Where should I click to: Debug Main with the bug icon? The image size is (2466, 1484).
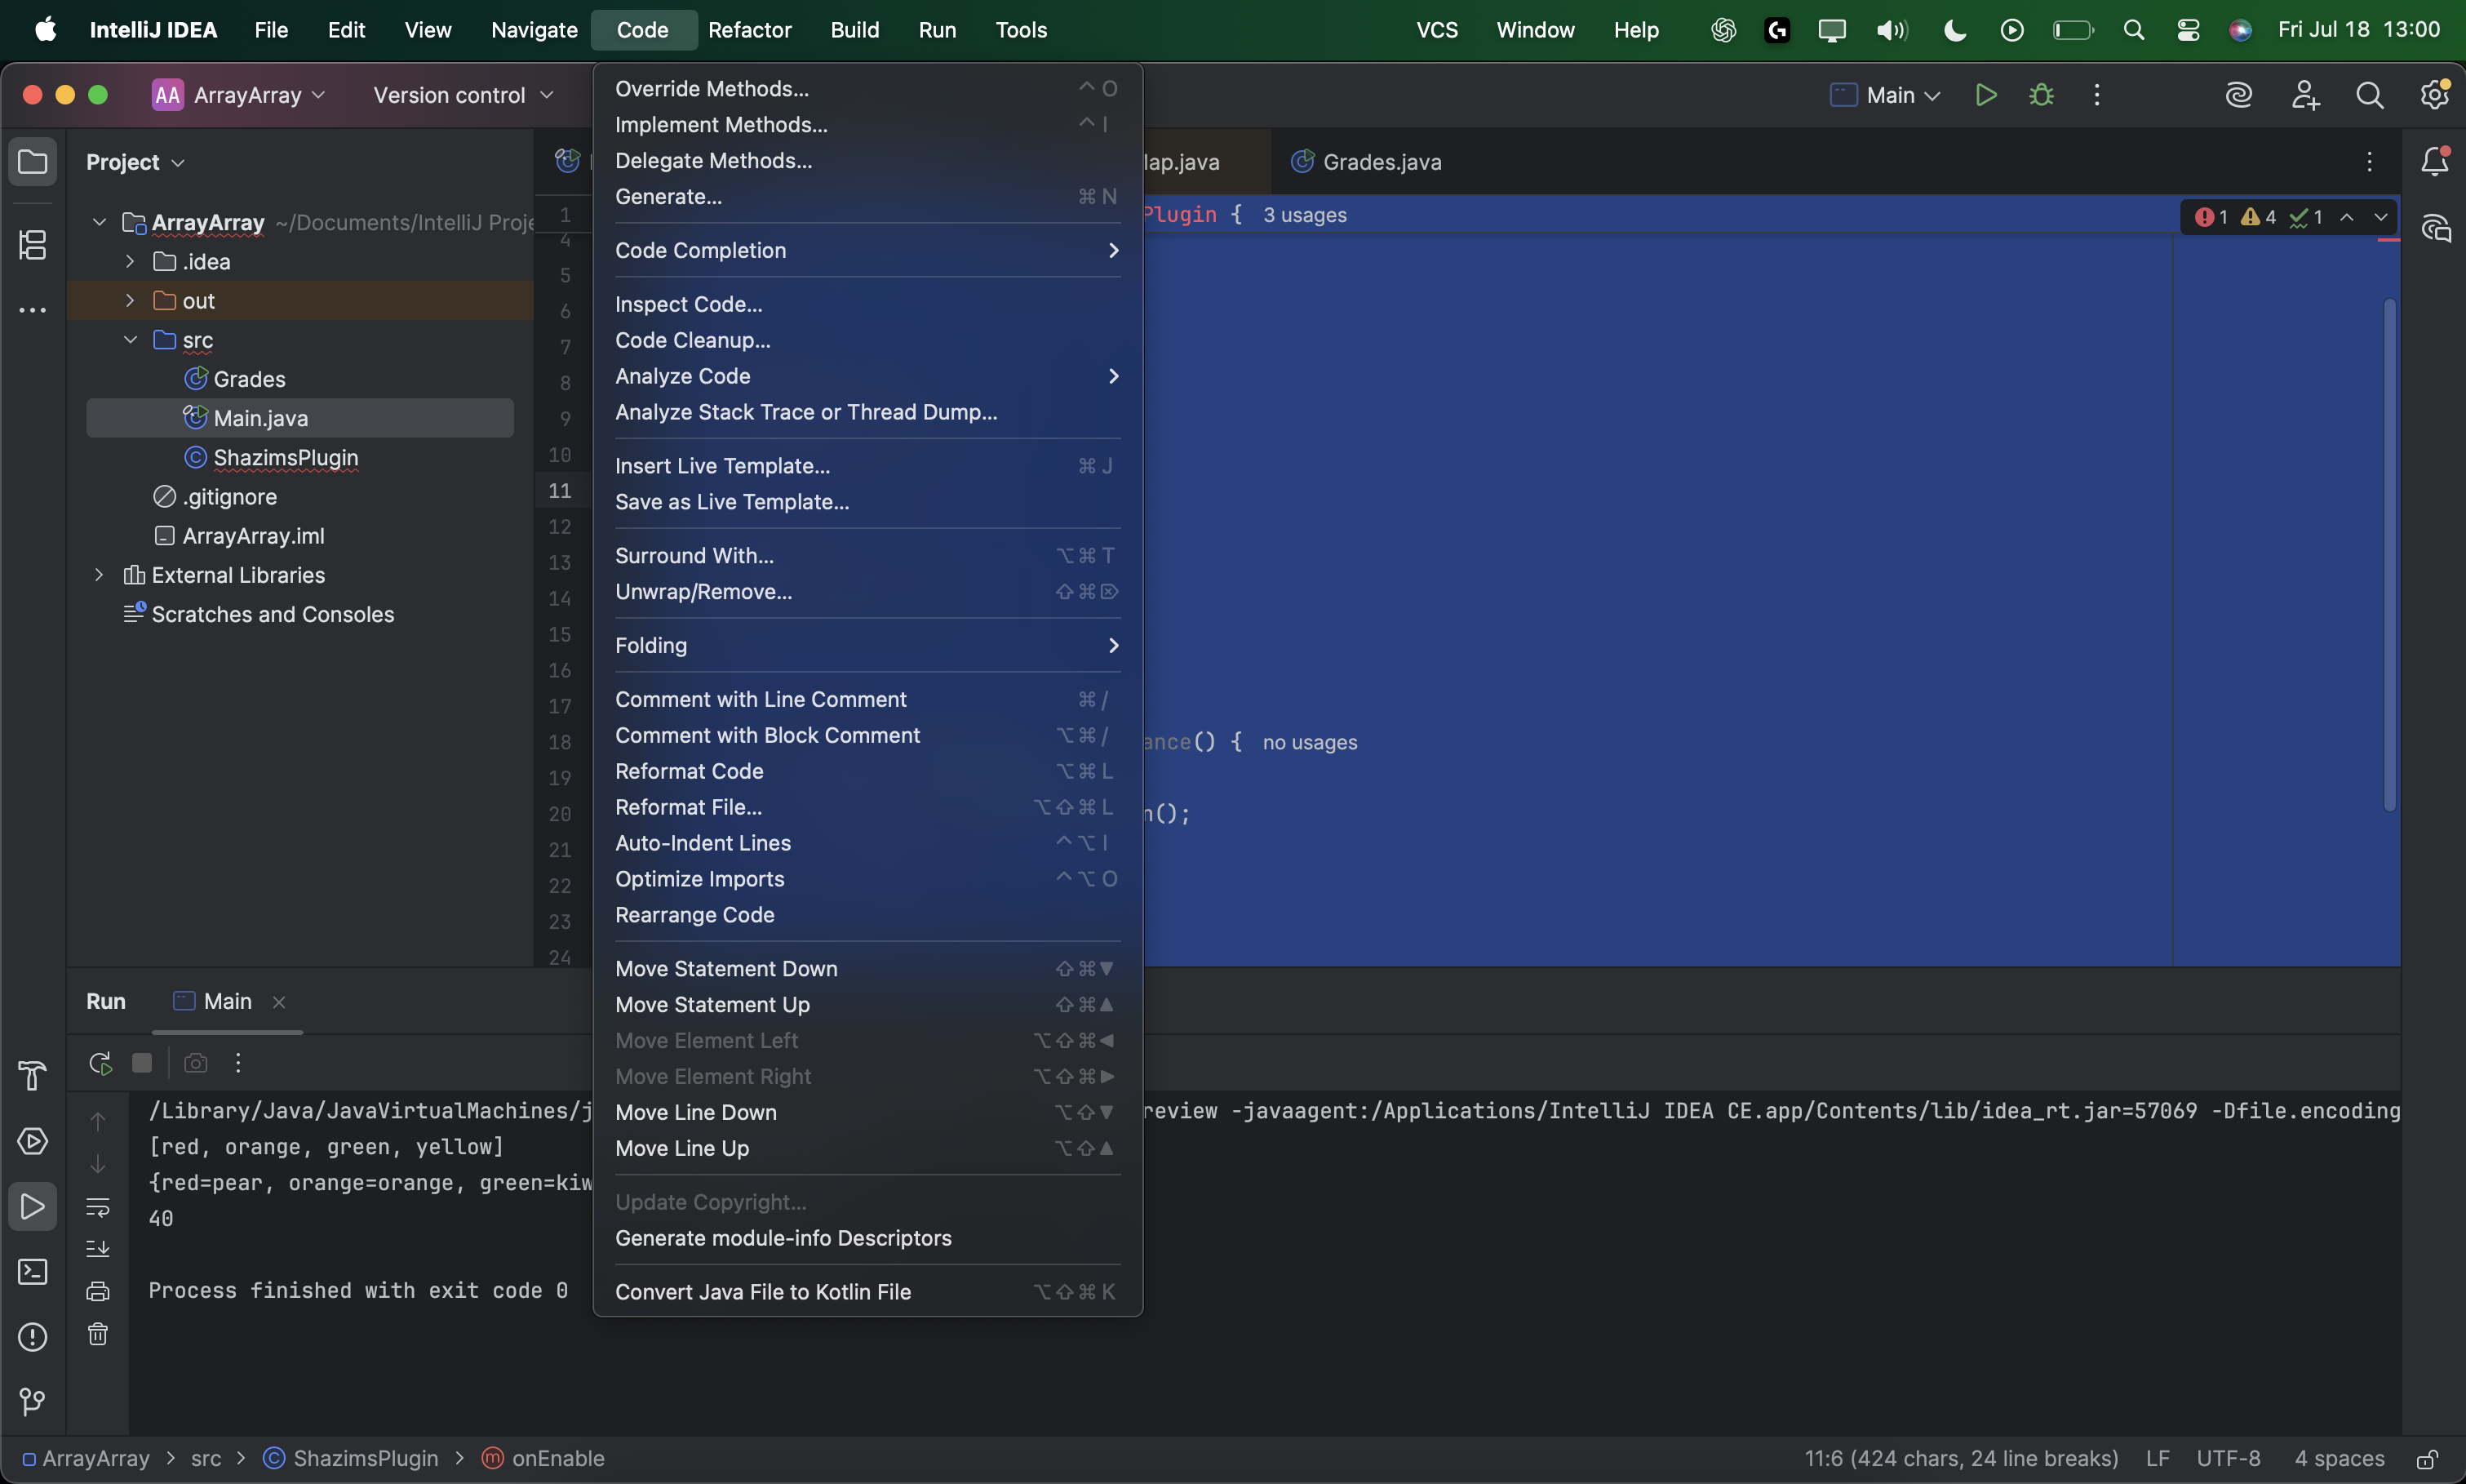click(x=2041, y=95)
